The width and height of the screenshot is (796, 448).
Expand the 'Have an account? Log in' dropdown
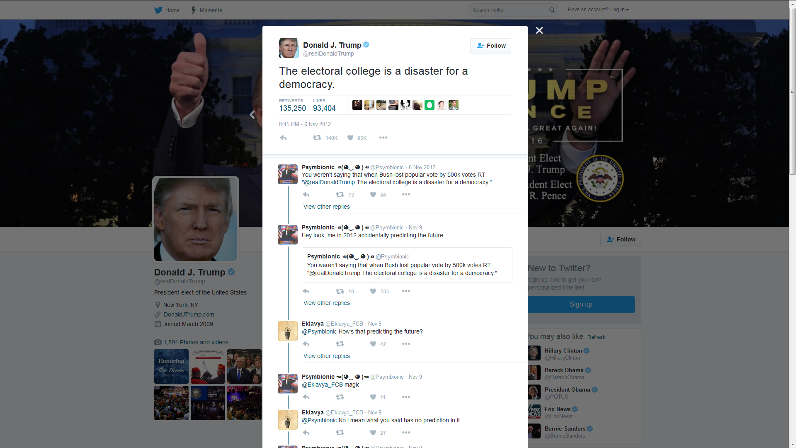[598, 10]
